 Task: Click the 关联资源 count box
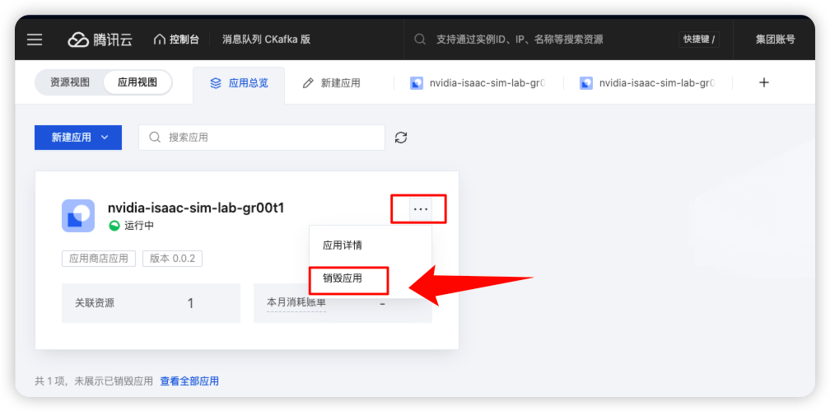[151, 303]
